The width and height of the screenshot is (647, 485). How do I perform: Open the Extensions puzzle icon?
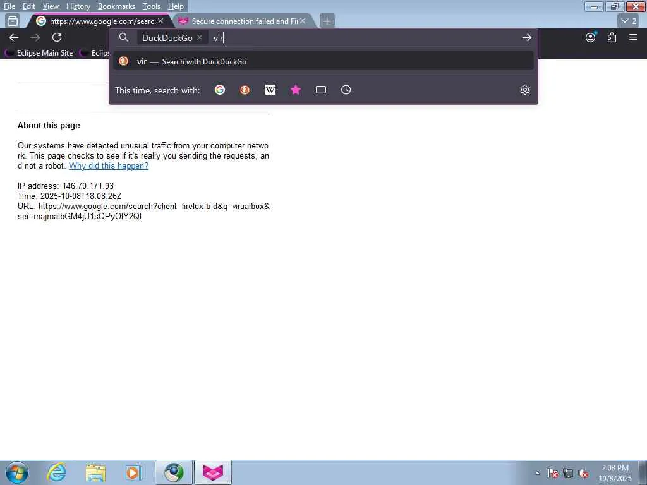(612, 37)
